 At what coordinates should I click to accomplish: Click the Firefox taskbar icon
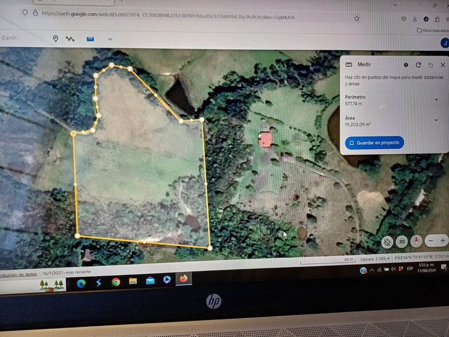tap(183, 279)
